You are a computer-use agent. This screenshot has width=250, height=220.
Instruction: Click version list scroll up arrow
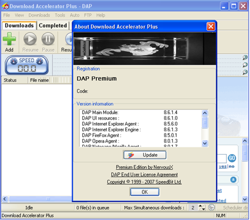205,113
